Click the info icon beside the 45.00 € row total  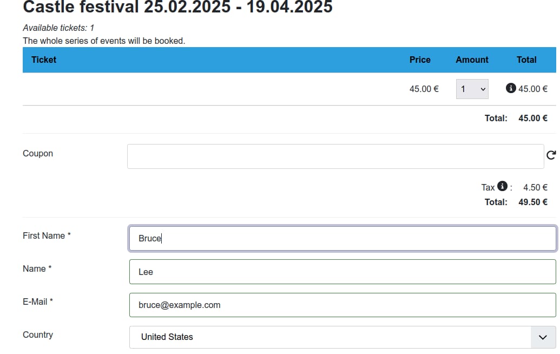point(510,88)
